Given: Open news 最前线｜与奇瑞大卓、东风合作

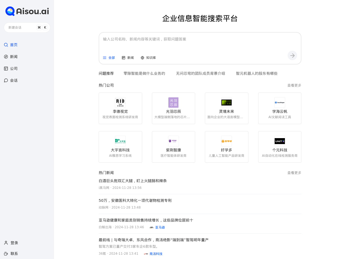Looking at the screenshot, I should coord(154,240).
